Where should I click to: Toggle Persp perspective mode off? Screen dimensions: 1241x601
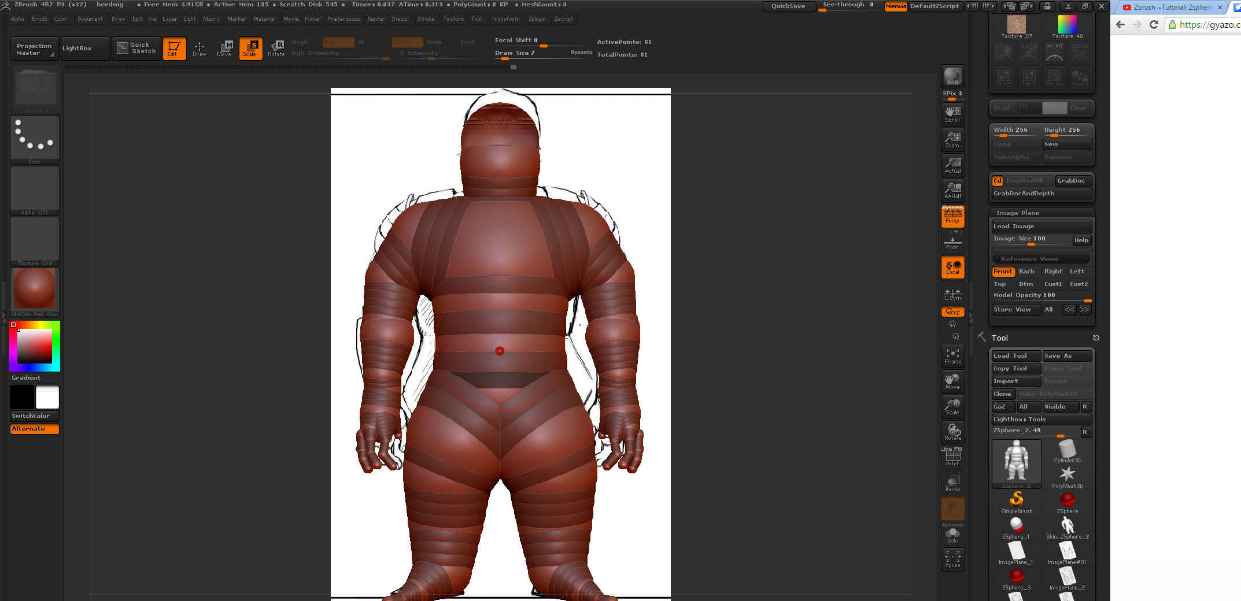click(x=952, y=216)
